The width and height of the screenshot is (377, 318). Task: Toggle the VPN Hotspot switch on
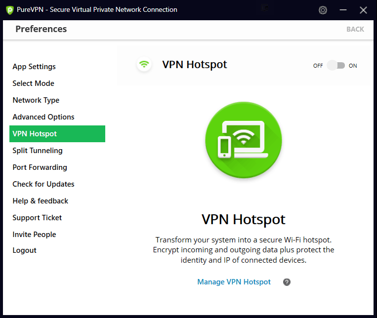point(335,66)
